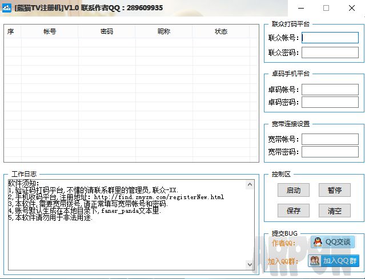Viewport: 365px width, 279px height.
Task: Focus the 联众帐号 input field
Action: point(330,38)
